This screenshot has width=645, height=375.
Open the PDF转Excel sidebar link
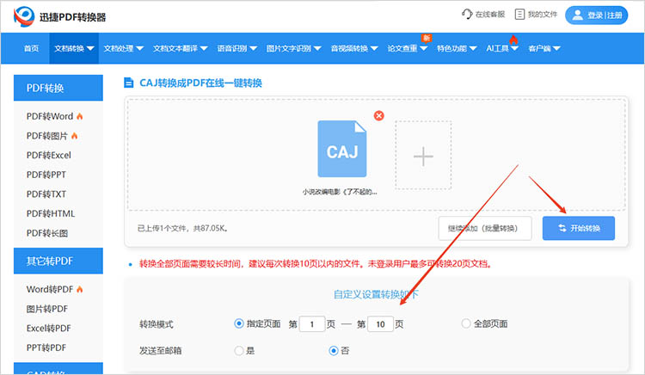point(48,156)
